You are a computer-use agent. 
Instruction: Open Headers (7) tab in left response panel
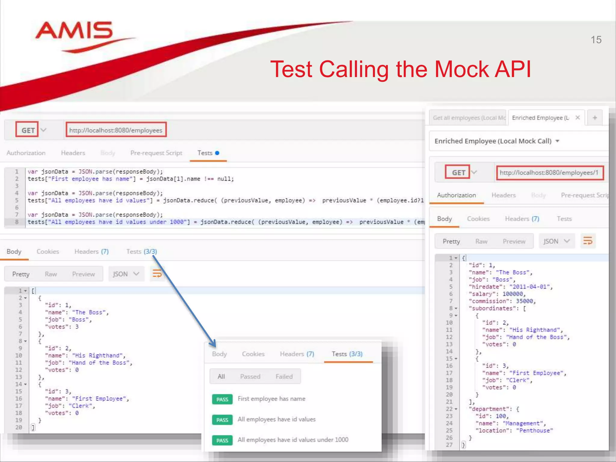pyautogui.click(x=91, y=251)
